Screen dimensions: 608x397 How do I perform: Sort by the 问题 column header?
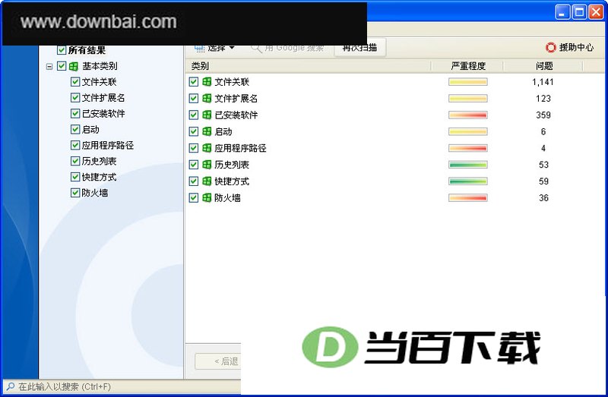543,66
